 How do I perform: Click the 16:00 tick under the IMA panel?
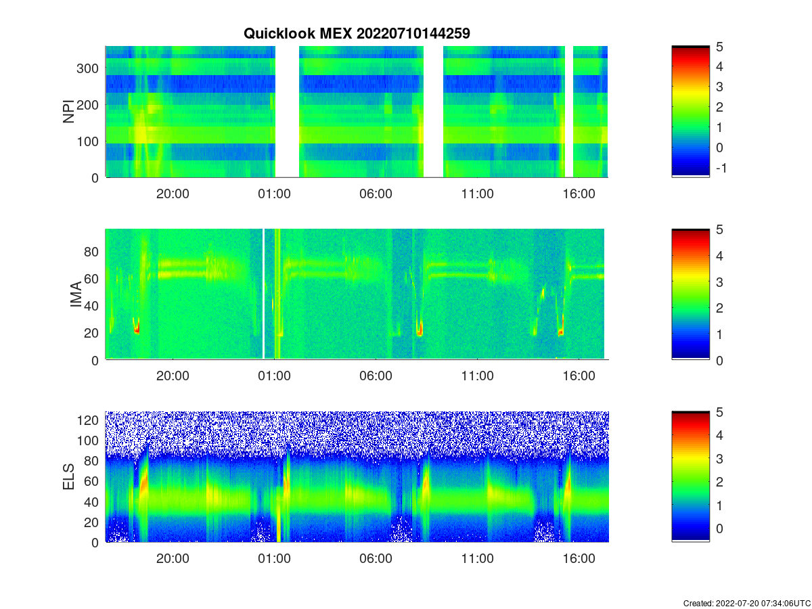point(579,376)
